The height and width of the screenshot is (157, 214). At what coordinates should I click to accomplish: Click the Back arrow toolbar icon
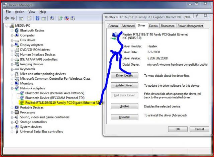coord(7,18)
